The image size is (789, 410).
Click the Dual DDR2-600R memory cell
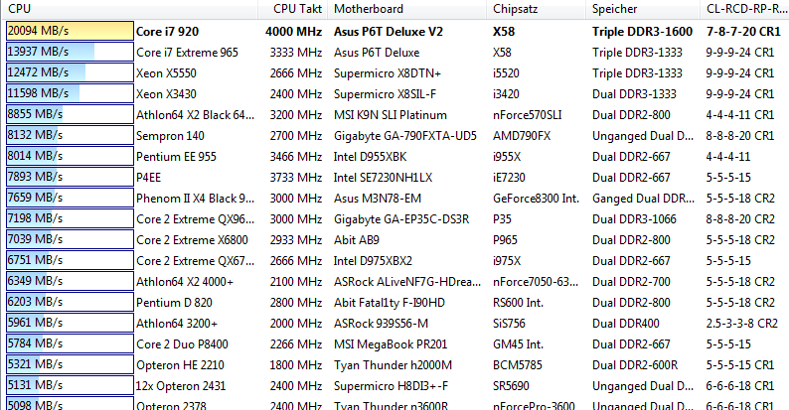(x=635, y=365)
